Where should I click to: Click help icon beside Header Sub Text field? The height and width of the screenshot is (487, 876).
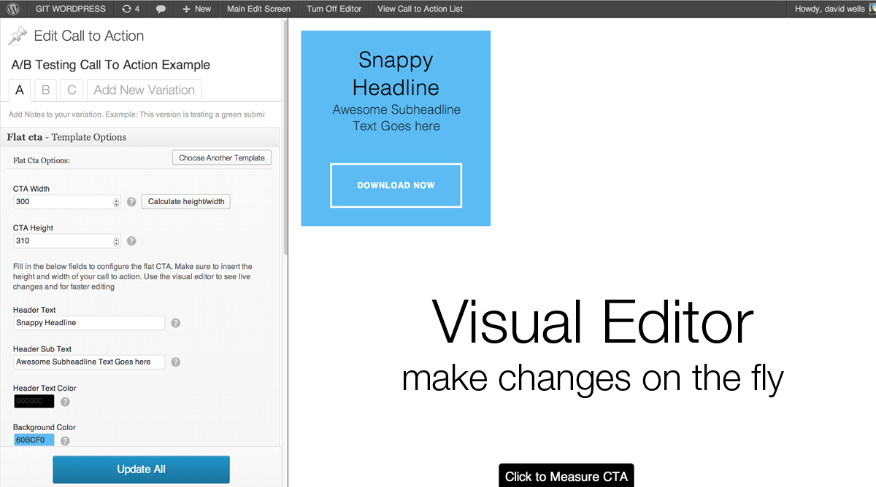pyautogui.click(x=175, y=362)
